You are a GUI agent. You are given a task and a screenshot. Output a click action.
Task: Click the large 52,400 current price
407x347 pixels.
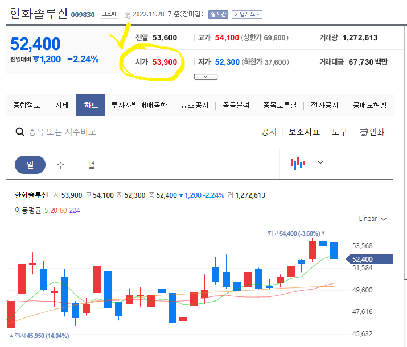pos(35,44)
